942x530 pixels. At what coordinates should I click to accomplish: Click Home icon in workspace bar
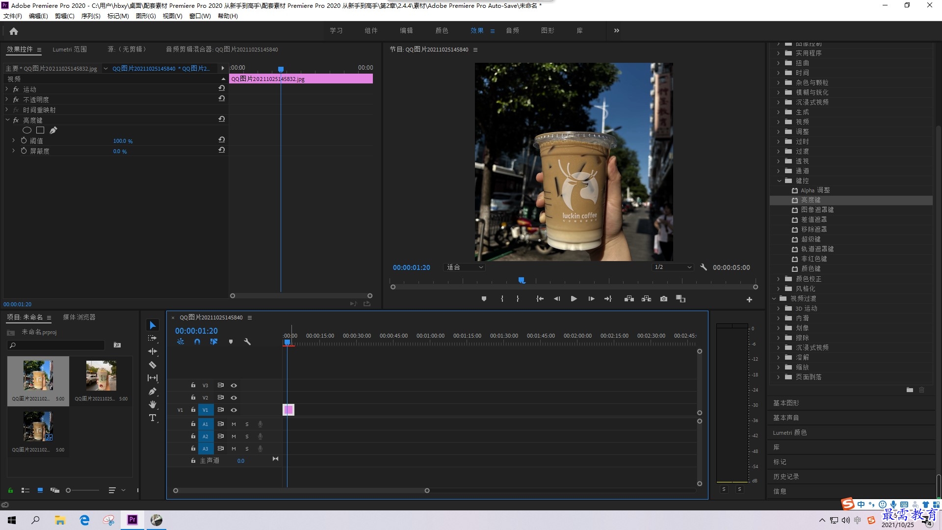pos(14,31)
